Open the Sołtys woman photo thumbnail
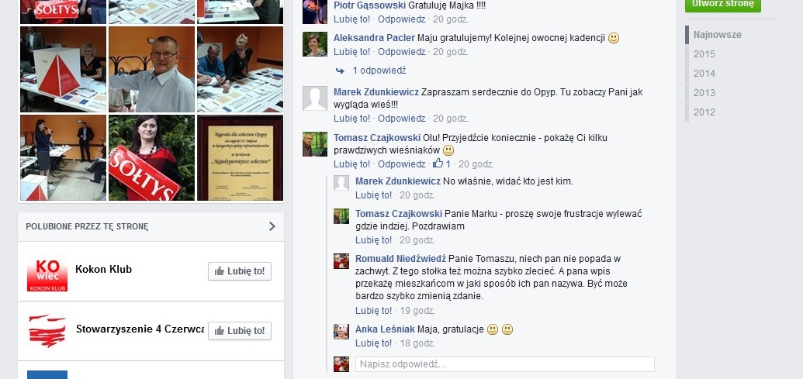The height and width of the screenshot is (379, 803). point(151,157)
